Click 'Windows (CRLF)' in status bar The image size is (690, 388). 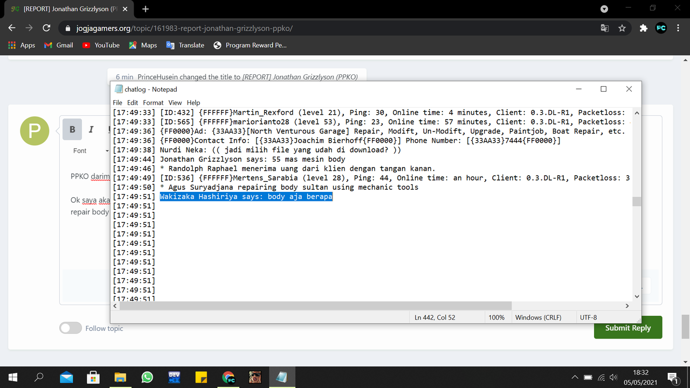coord(538,317)
